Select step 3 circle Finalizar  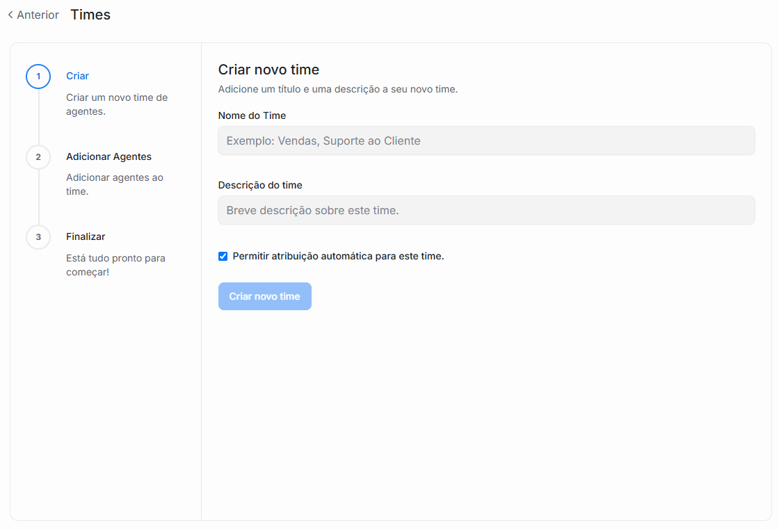38,237
